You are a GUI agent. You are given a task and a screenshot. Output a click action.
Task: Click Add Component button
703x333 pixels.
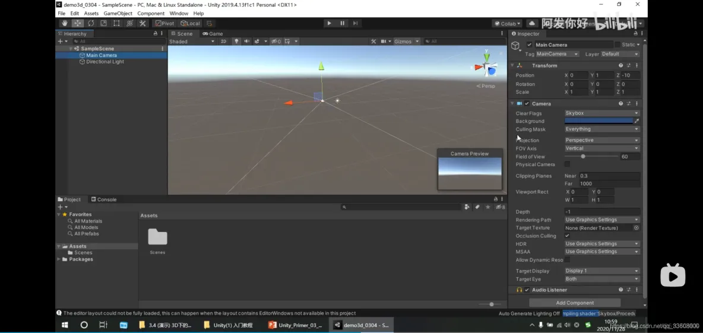click(x=575, y=303)
